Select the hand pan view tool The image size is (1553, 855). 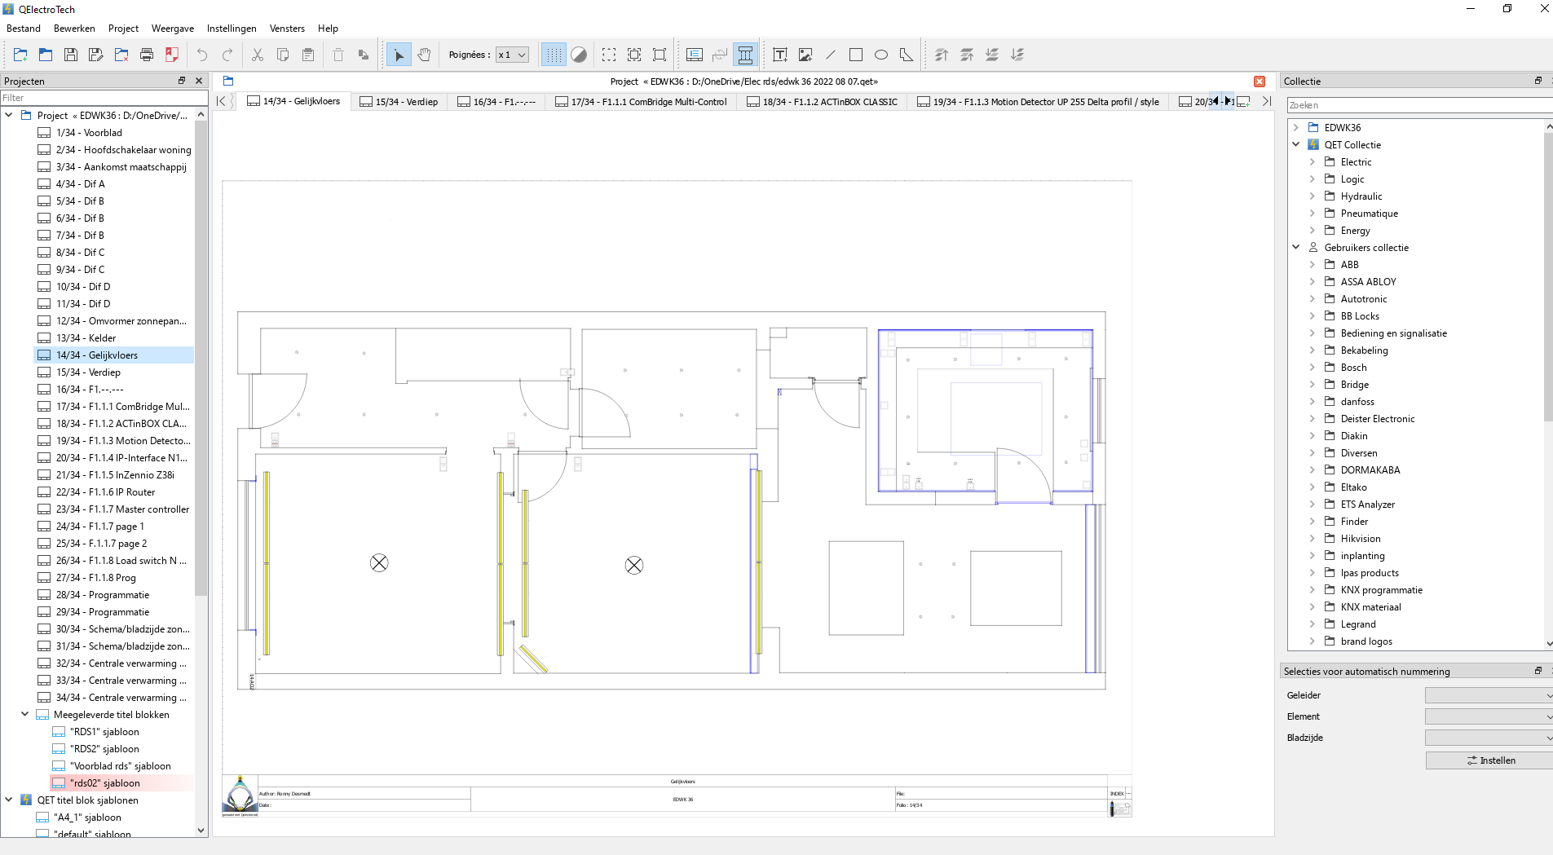(424, 55)
